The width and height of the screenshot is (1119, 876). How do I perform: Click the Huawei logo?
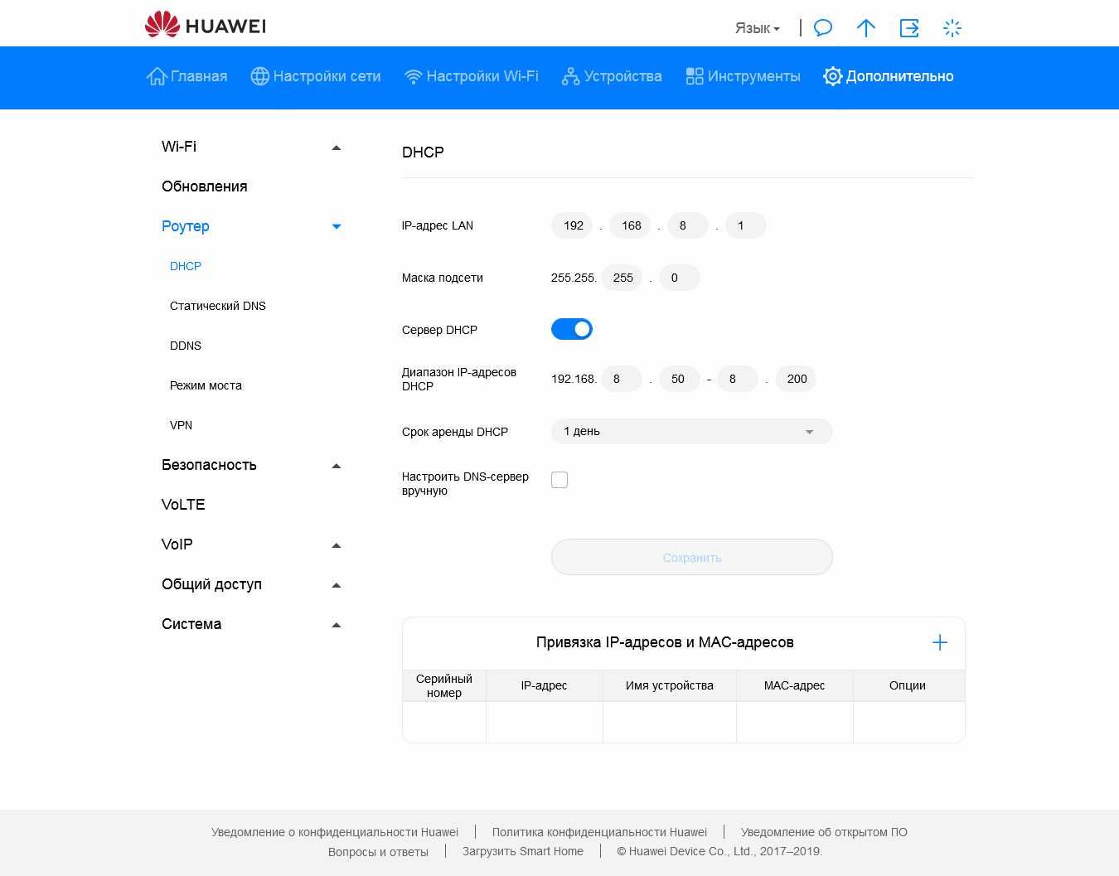pos(206,26)
